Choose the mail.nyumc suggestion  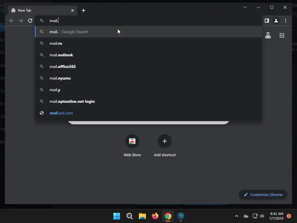[148, 78]
